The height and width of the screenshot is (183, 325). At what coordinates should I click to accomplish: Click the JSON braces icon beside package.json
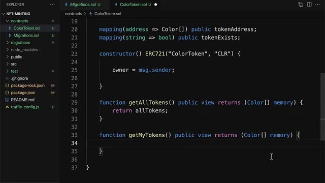tap(7, 93)
